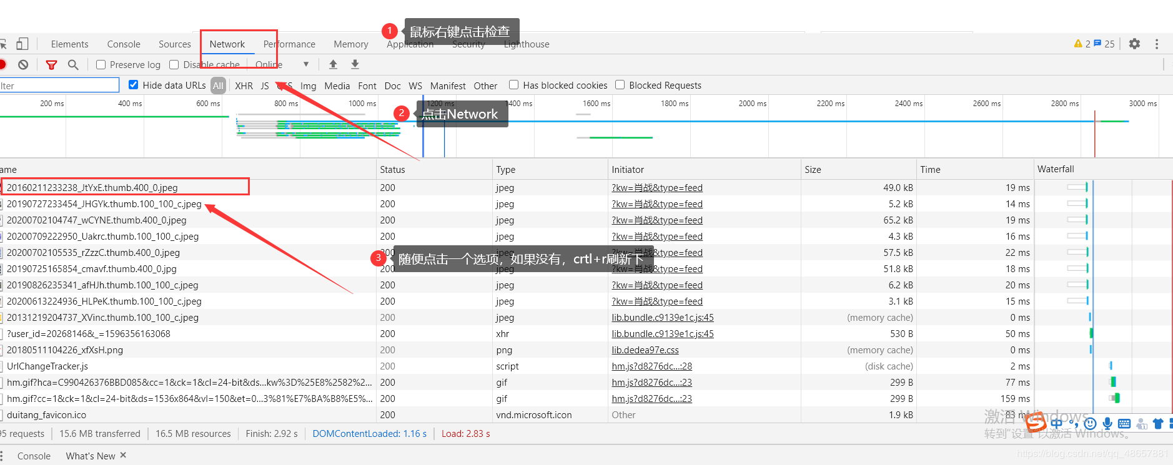Select the duitang_favicon.ico request row
Viewport: 1173px width, 465px height.
pyautogui.click(x=47, y=415)
